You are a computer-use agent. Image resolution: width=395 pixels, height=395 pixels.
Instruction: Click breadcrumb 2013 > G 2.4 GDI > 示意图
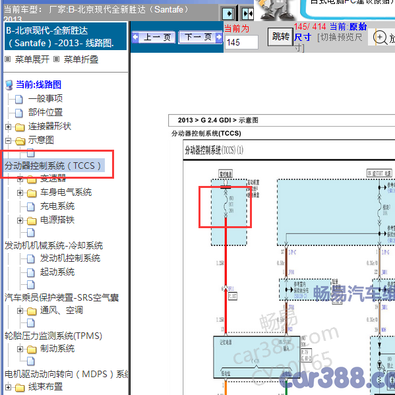coord(218,120)
